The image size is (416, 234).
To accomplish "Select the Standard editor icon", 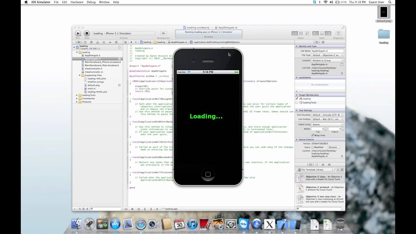I will pyautogui.click(x=294, y=33).
